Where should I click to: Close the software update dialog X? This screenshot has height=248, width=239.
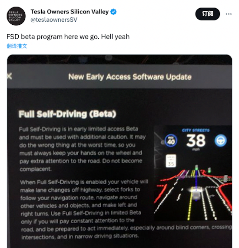(10, 76)
